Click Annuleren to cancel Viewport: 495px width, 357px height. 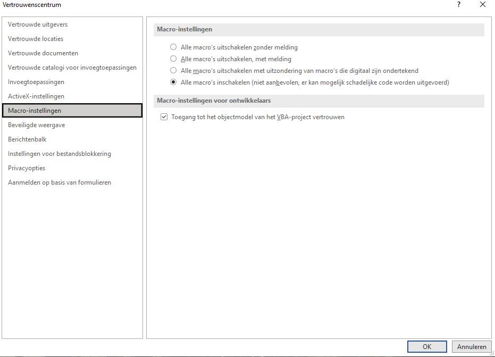point(472,346)
